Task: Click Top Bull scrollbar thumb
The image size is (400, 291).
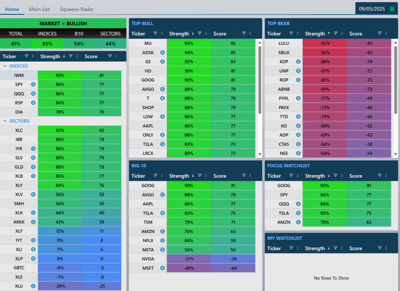Action: (x=260, y=80)
